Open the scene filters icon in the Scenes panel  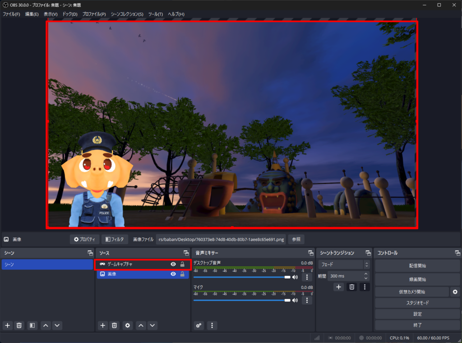32,325
